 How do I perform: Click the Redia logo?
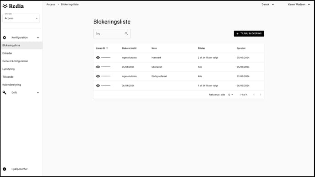(13, 6)
